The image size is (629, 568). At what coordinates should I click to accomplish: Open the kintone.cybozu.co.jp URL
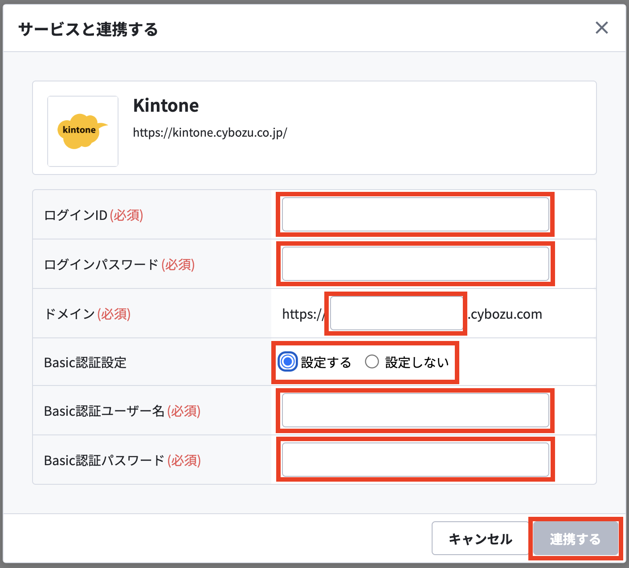(210, 133)
